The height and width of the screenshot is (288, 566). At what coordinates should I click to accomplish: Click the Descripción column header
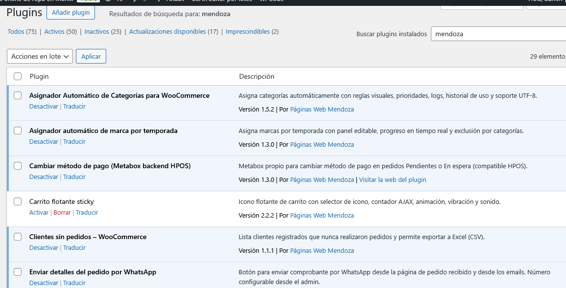[x=257, y=76]
